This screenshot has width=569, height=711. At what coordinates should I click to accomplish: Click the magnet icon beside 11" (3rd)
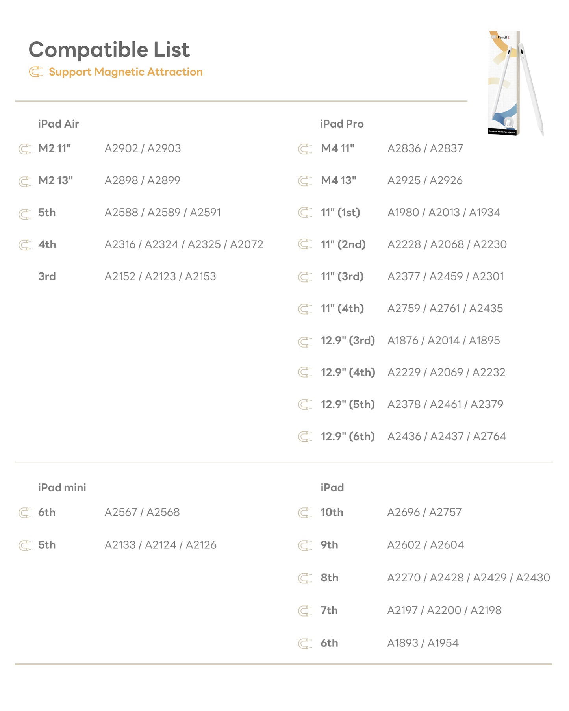(x=305, y=277)
